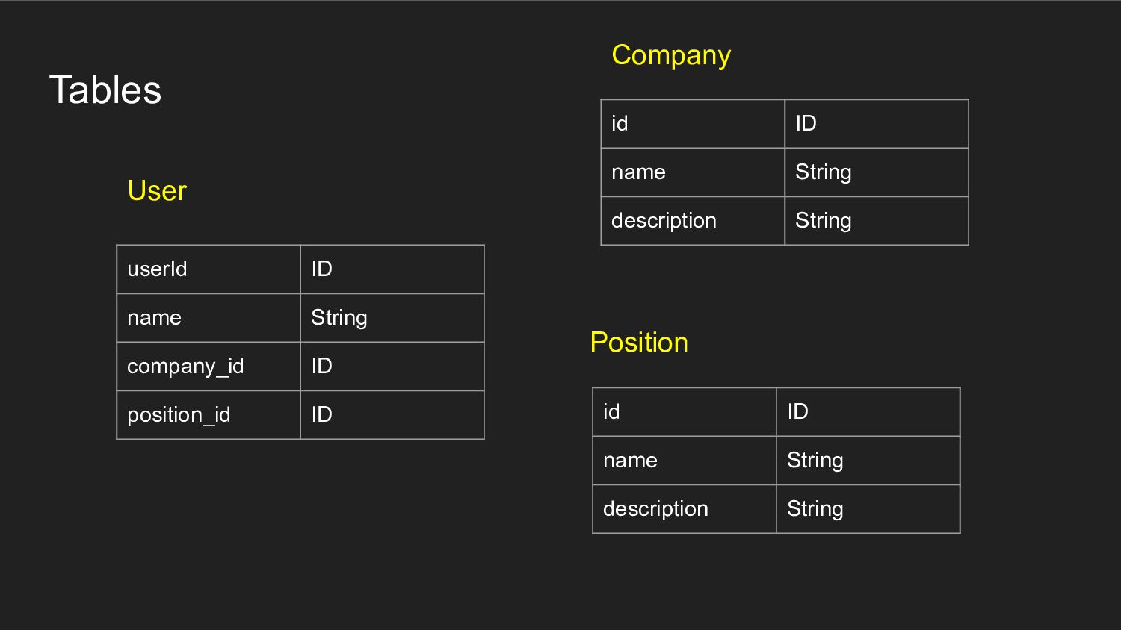
Task: Click ID type beside company_id
Action: (x=322, y=367)
